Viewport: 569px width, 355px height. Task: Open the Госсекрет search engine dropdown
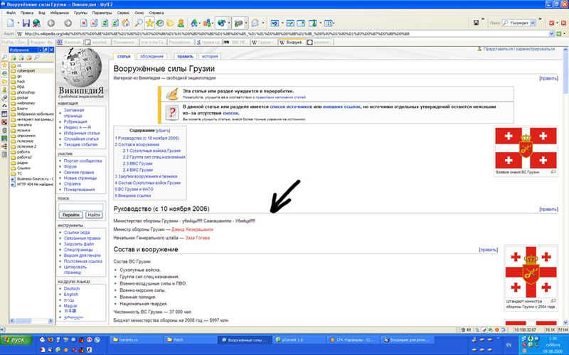coord(533,23)
